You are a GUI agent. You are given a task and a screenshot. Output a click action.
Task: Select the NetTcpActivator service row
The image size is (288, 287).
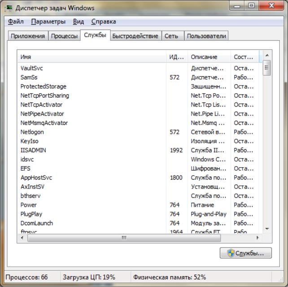click(x=138, y=105)
